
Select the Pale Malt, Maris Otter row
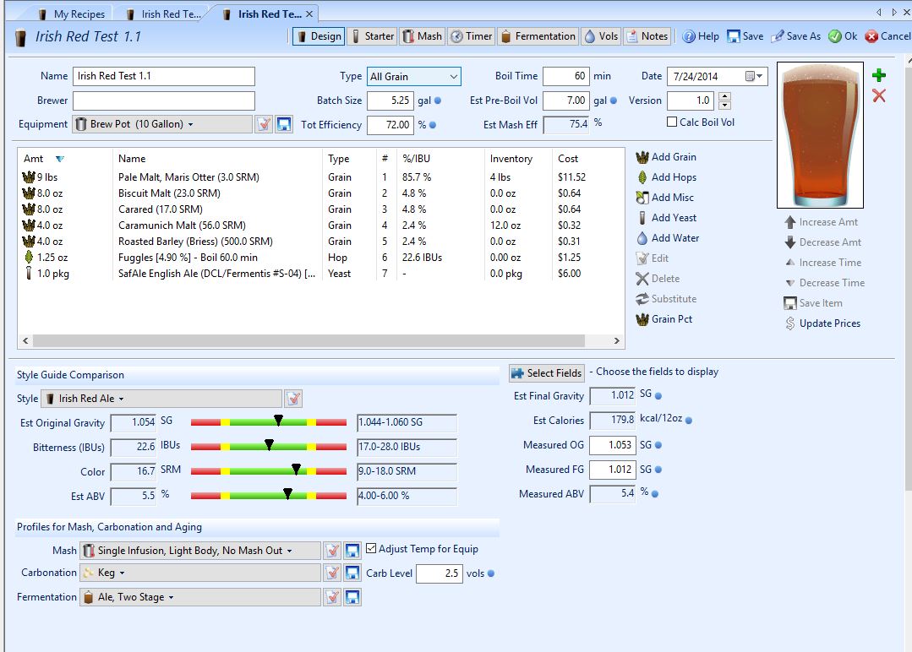pyautogui.click(x=321, y=177)
